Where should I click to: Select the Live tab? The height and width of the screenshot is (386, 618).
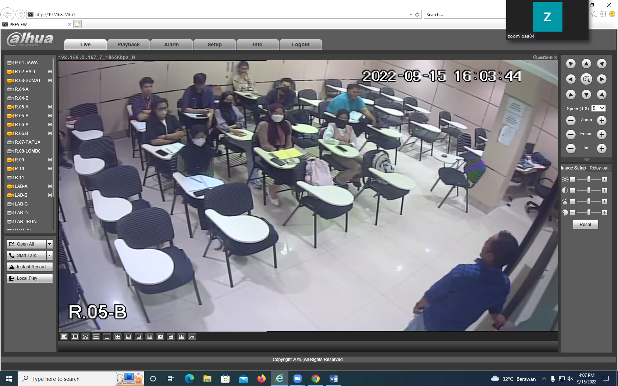coord(85,44)
